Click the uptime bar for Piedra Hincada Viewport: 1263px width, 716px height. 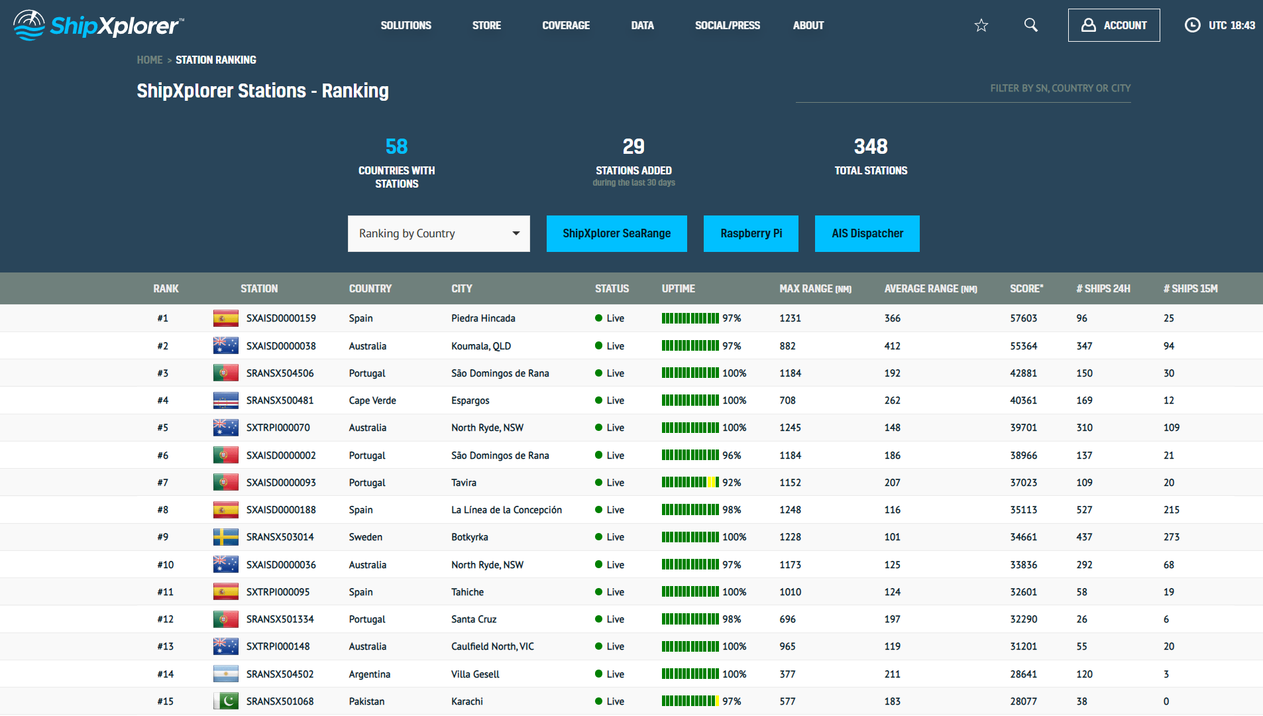[690, 318]
